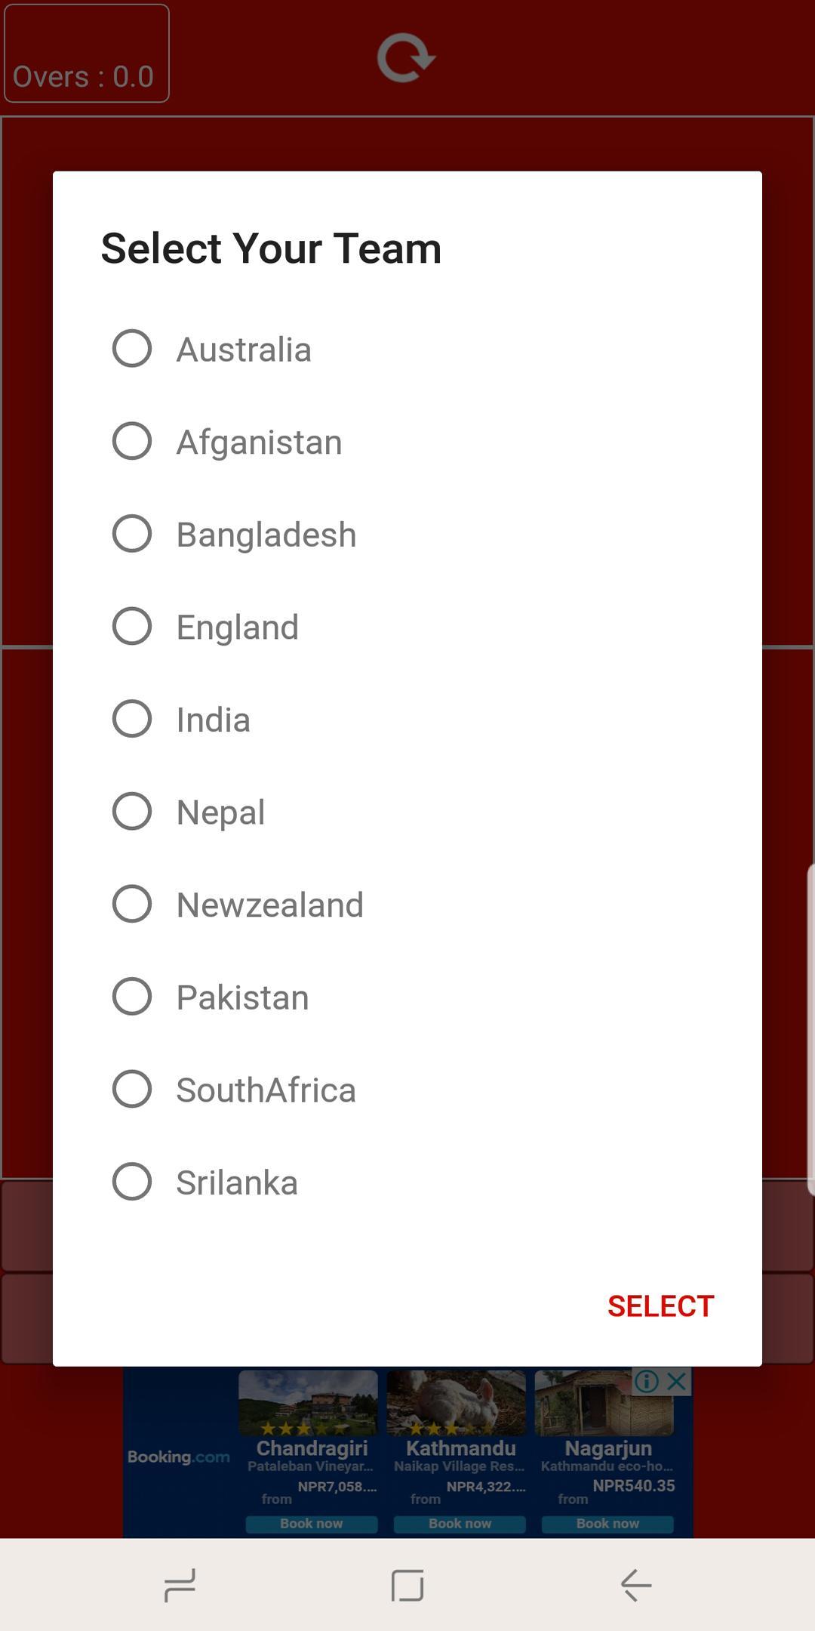
Task: Close the Booking.com ad with X icon
Action: pos(677,1381)
